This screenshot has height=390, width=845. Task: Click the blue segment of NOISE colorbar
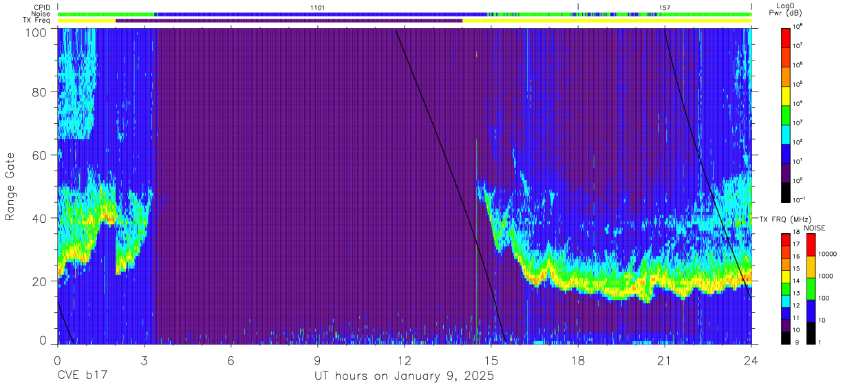tap(811, 311)
